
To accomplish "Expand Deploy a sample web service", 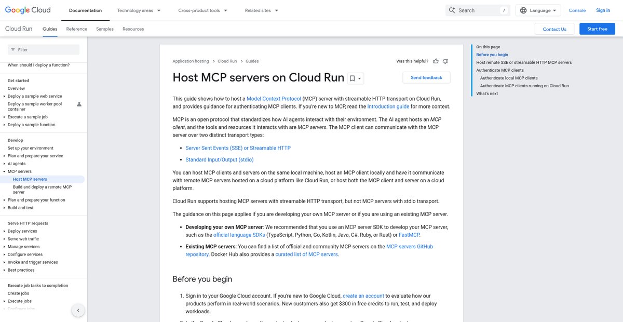I will coord(5,96).
